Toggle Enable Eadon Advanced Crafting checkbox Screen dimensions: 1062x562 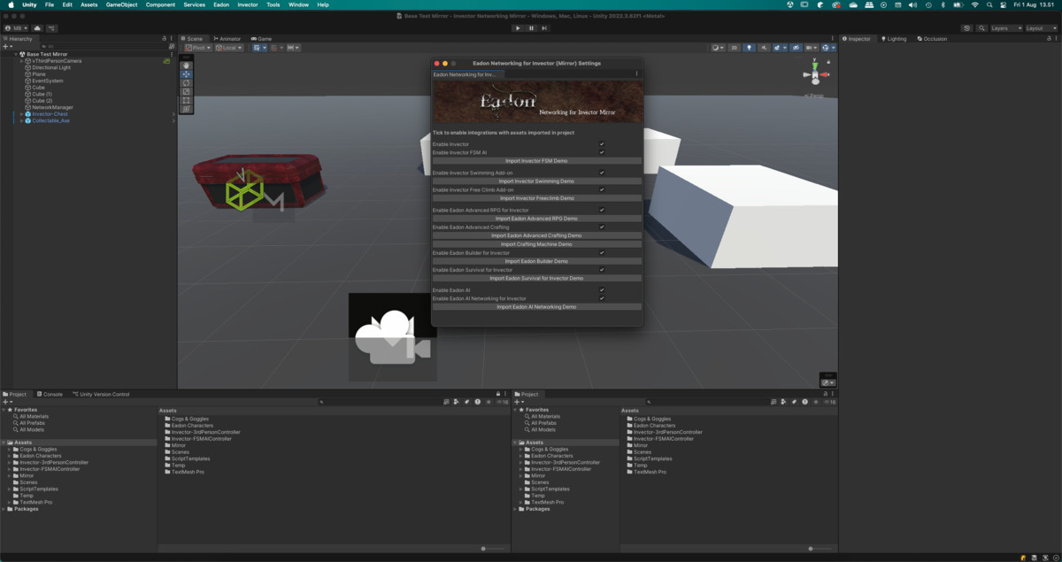tap(602, 227)
